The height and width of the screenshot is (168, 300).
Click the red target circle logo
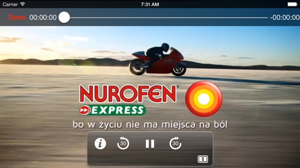(204, 99)
